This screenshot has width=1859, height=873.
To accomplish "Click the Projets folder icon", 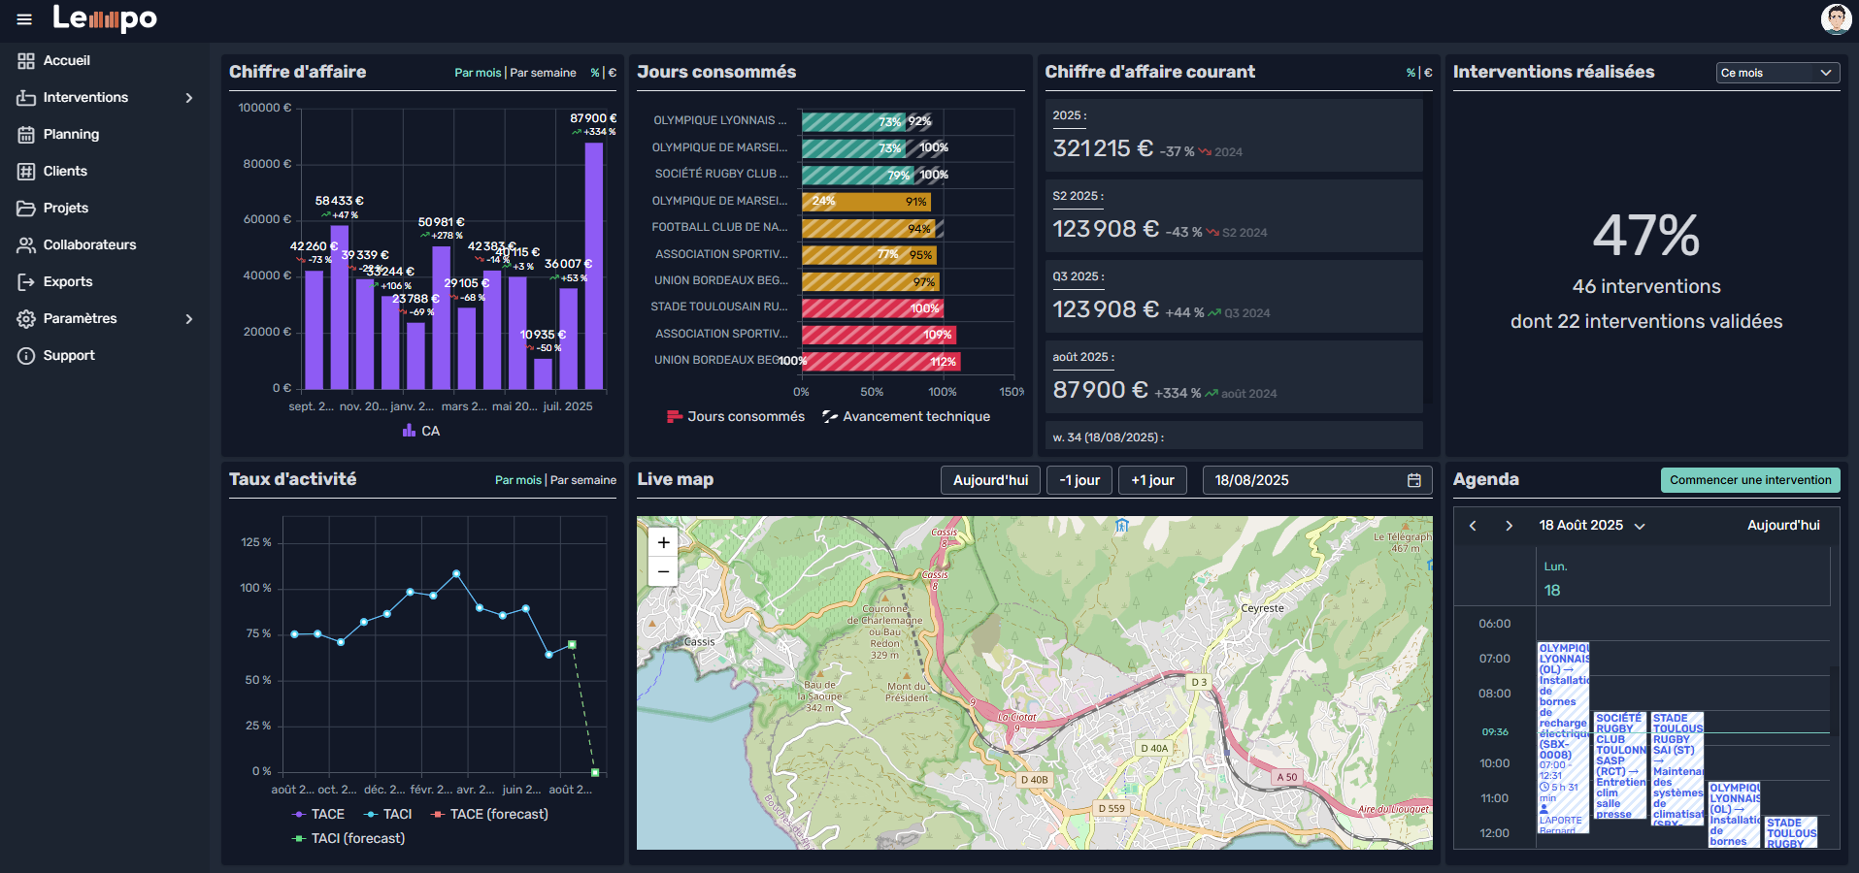I will 26,209.
